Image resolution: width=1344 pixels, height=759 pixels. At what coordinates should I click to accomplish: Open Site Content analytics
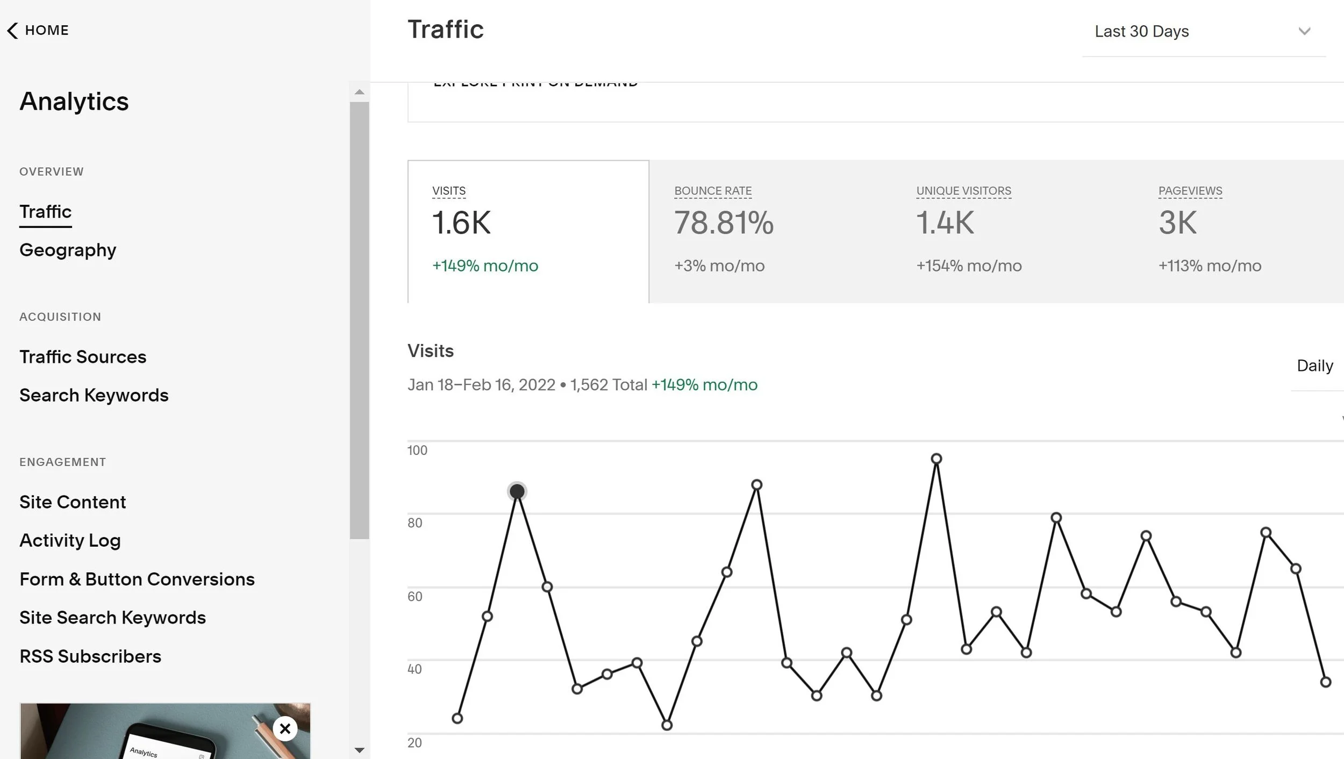pos(73,502)
